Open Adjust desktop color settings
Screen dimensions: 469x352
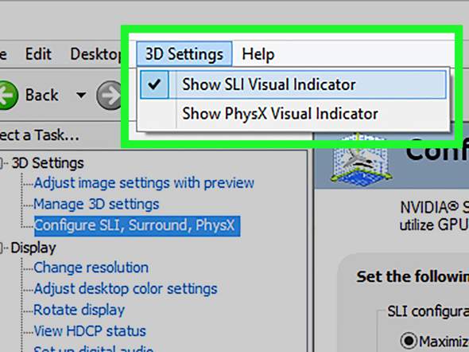(x=126, y=289)
